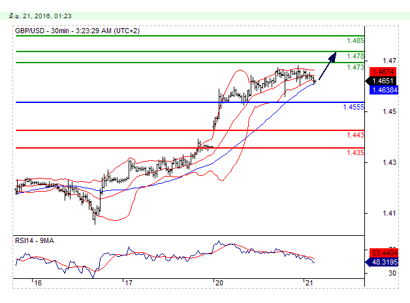Viewport: 410px width, 303px height.
Task: Click the date axis marker 17
Action: pos(129,283)
